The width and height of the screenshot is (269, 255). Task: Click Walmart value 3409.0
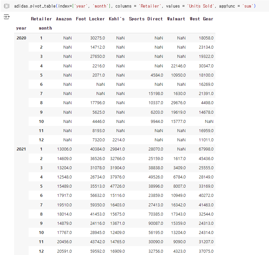click(179, 168)
